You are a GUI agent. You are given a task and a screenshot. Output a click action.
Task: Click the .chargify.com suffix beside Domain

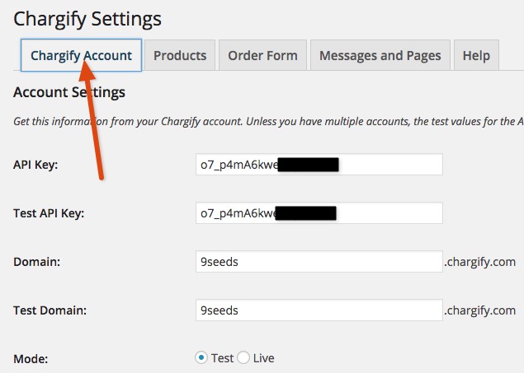(480, 263)
